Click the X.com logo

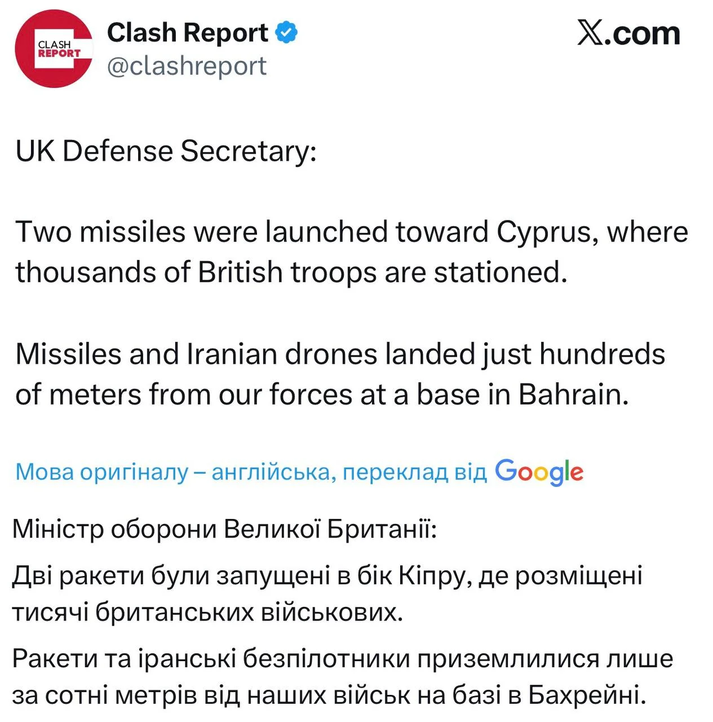pos(629,33)
